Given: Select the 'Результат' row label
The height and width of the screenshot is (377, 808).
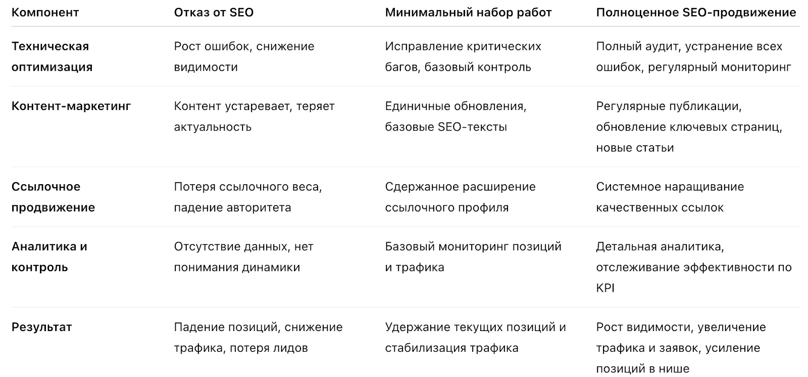Looking at the screenshot, I should [42, 327].
